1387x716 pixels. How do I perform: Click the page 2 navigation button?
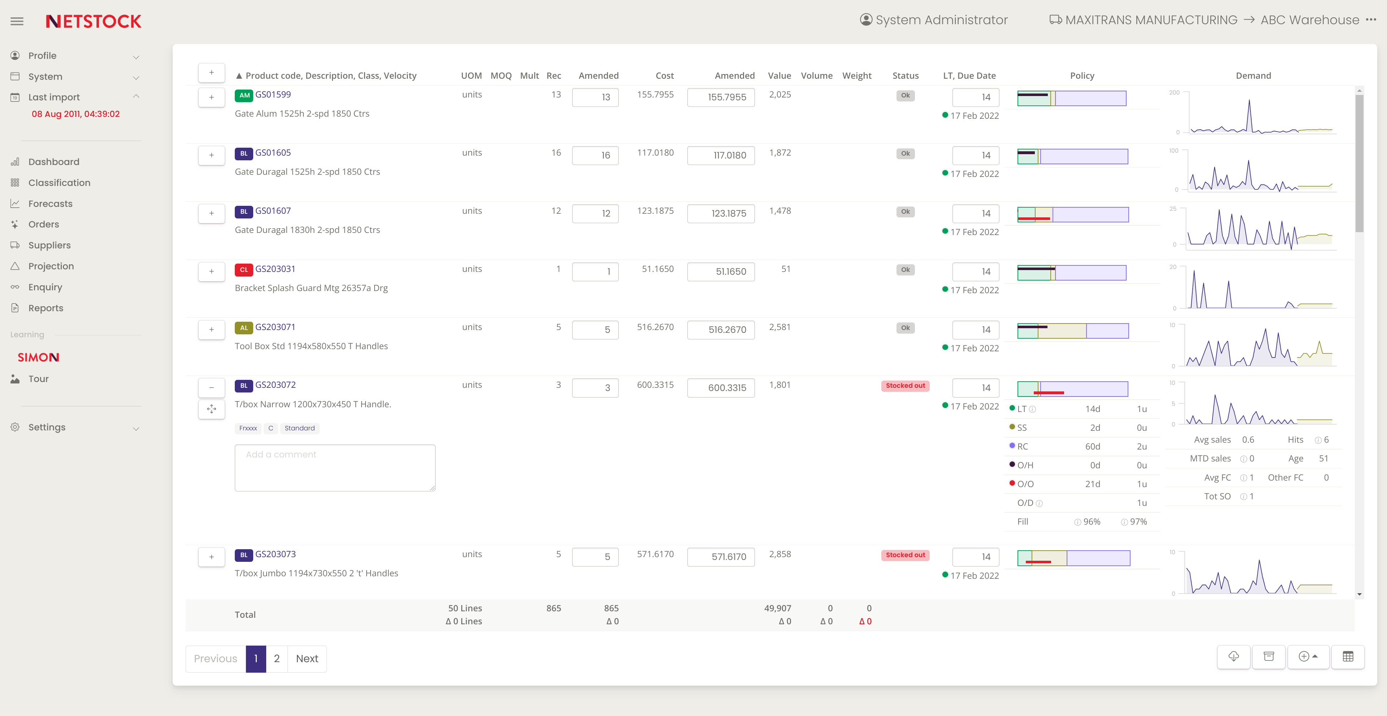tap(277, 658)
